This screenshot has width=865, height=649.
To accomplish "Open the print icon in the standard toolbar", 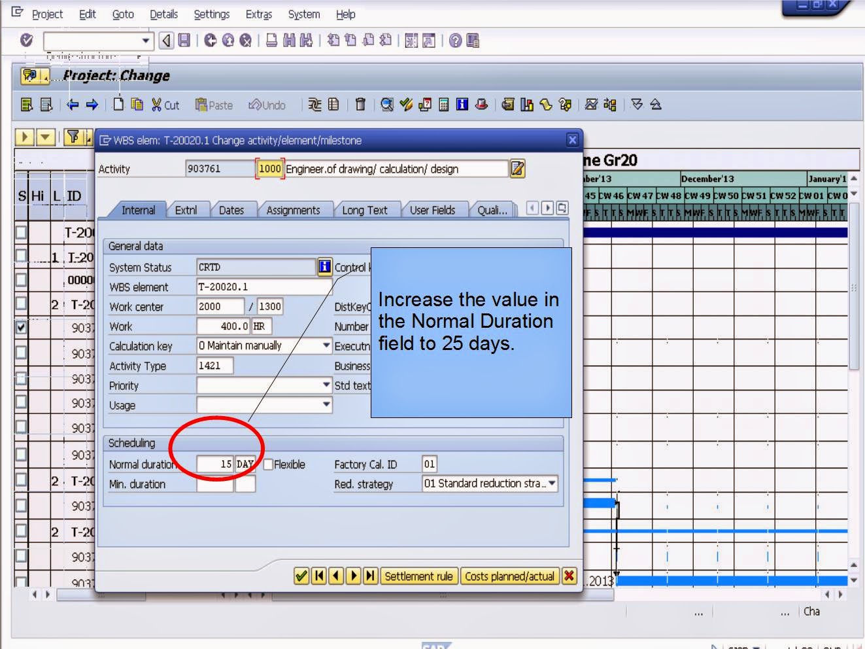I will tap(269, 41).
